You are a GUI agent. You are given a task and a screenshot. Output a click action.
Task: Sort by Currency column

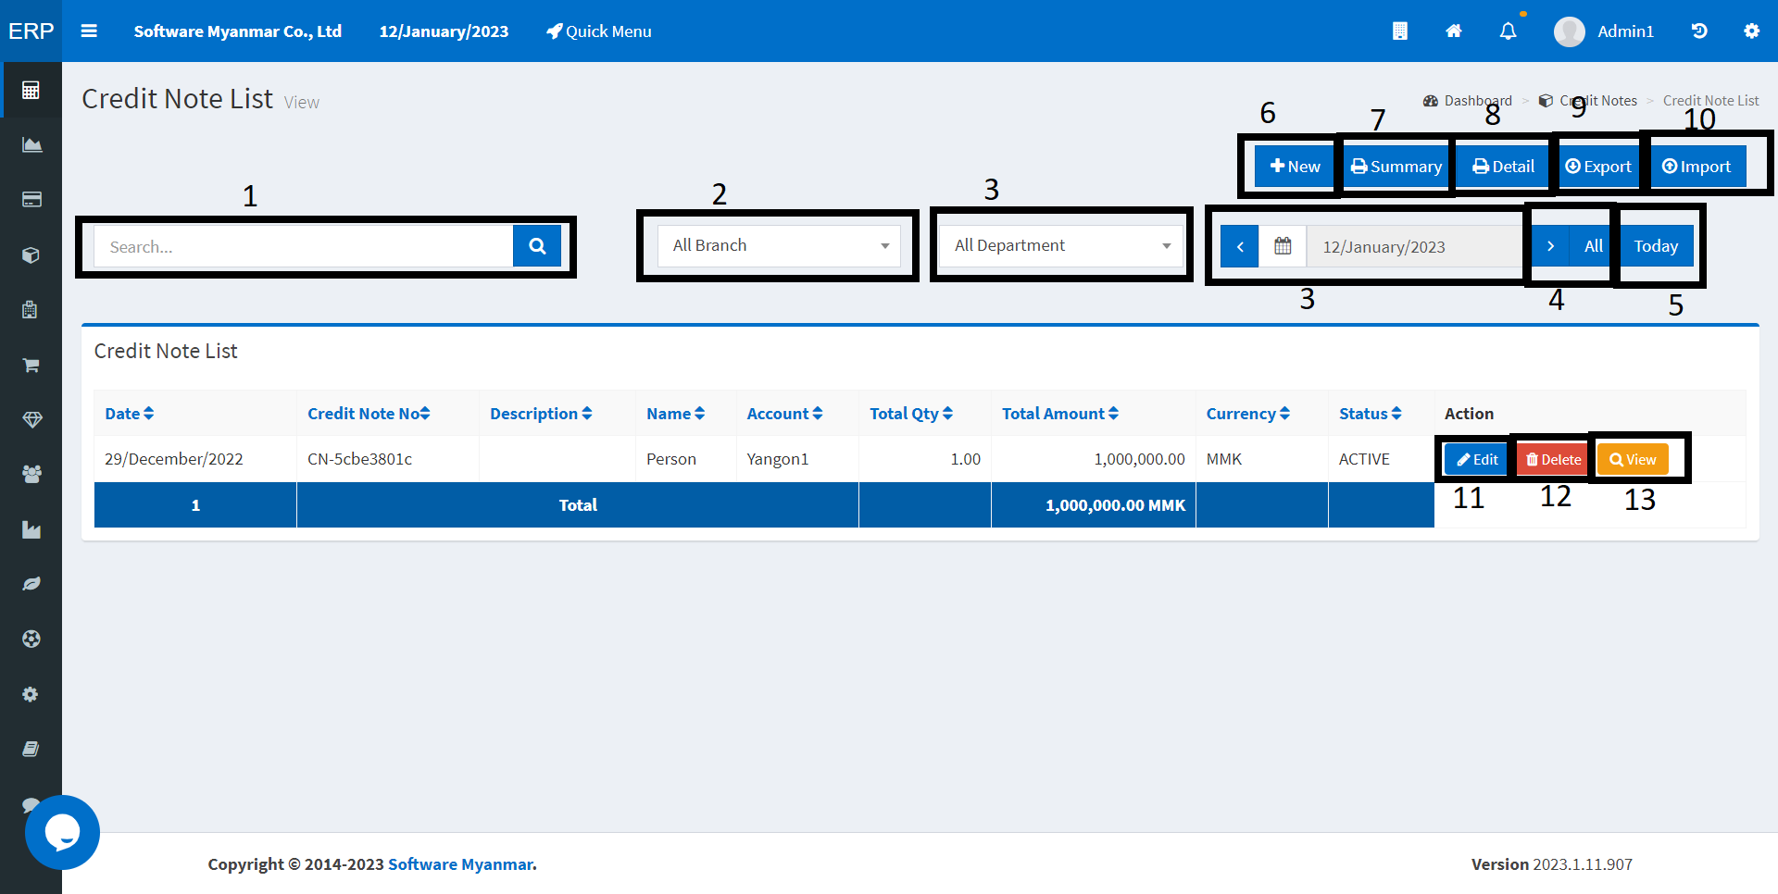click(x=1247, y=414)
